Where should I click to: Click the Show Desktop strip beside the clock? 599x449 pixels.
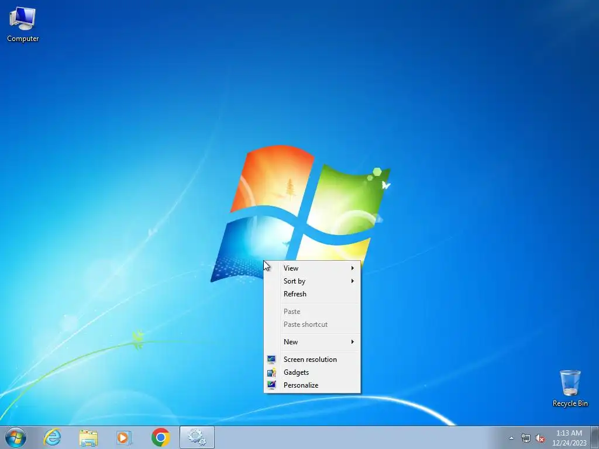tap(595, 437)
